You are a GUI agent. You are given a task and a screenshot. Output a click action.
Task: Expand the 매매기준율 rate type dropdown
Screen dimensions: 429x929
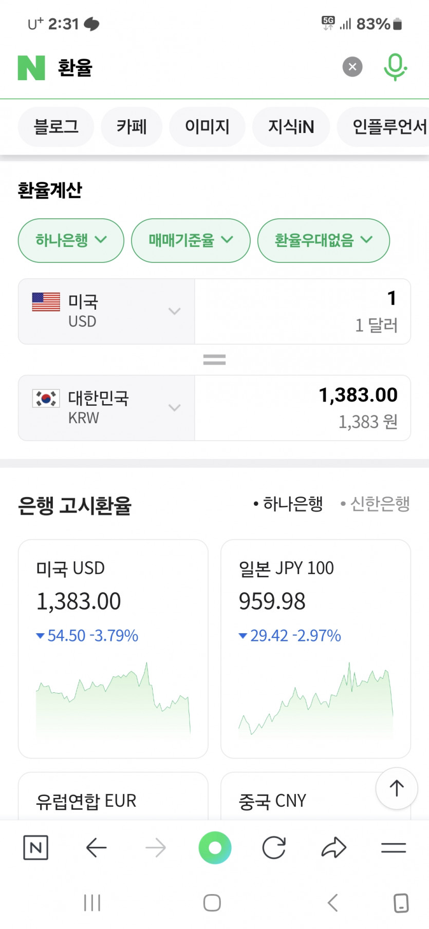tap(191, 240)
